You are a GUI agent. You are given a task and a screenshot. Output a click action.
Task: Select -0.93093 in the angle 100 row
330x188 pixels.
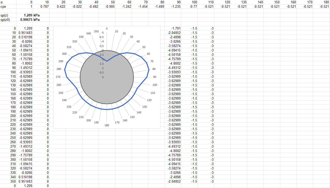pyautogui.click(x=25, y=72)
